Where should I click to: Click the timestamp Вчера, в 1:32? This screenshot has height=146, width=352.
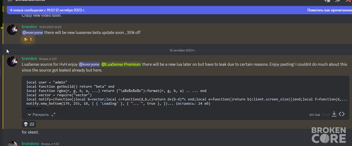pos(50,144)
